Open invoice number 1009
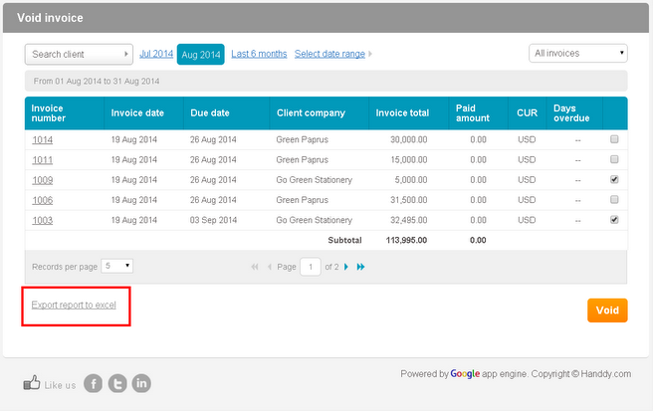Image resolution: width=653 pixels, height=411 pixels. pos(43,180)
